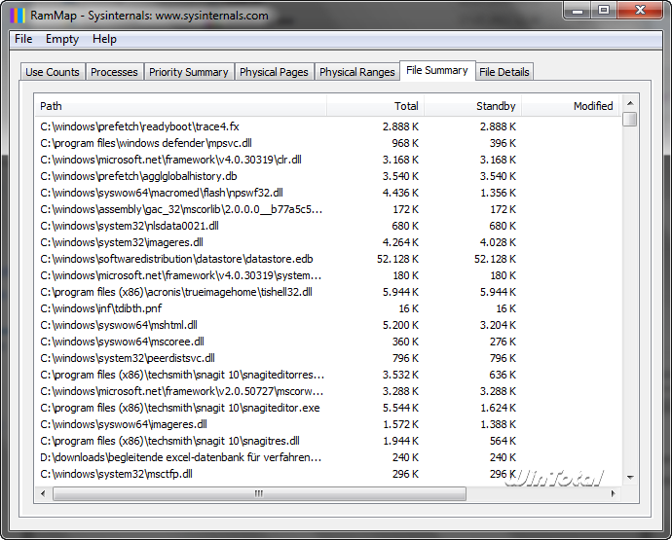Maximize the RamMap window
This screenshot has height=540, width=672.
604,11
